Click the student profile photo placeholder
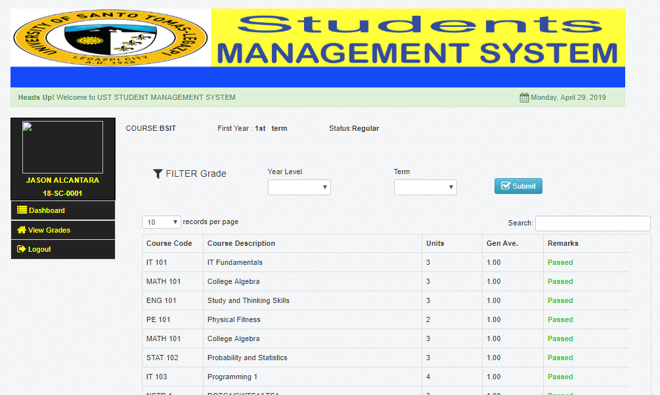This screenshot has width=660, height=395. click(63, 147)
